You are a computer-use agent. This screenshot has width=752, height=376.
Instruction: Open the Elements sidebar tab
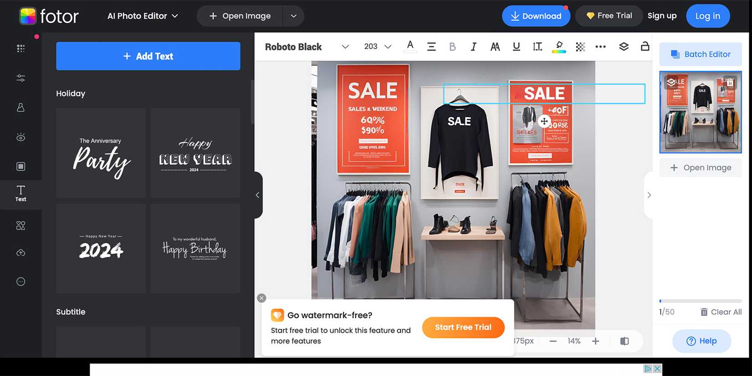click(x=21, y=226)
